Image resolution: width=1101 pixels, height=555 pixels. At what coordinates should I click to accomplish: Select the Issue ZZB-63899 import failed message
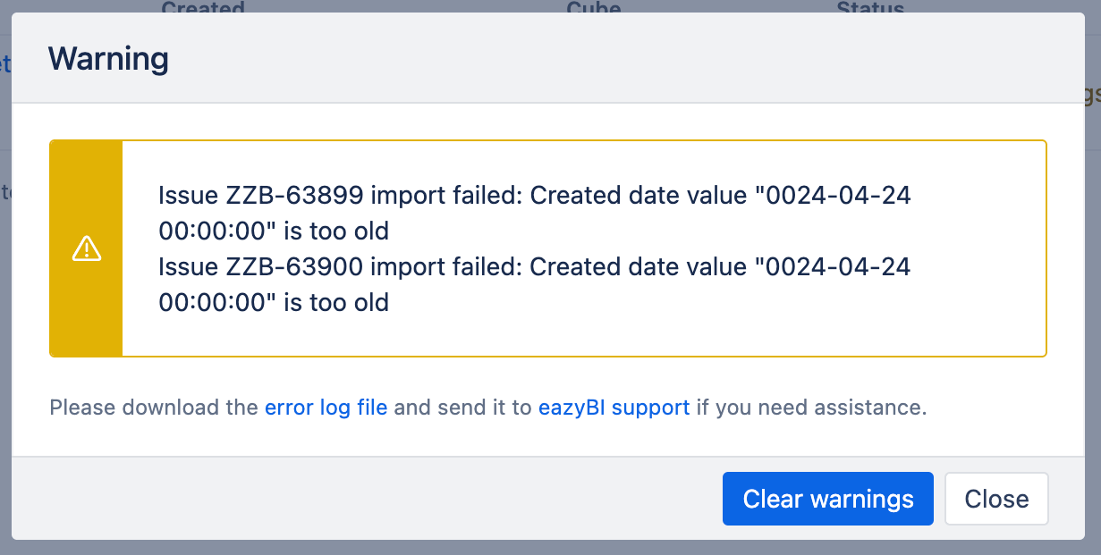click(x=534, y=213)
